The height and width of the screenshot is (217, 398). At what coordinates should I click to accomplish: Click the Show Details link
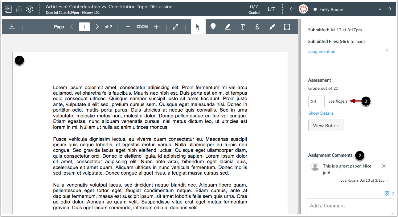click(321, 113)
